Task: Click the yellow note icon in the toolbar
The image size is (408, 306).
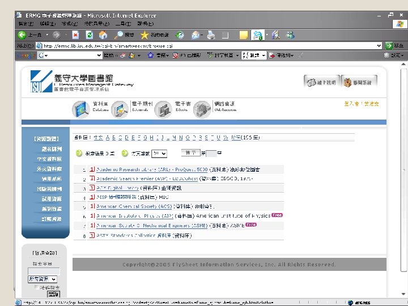Action: click(x=244, y=35)
